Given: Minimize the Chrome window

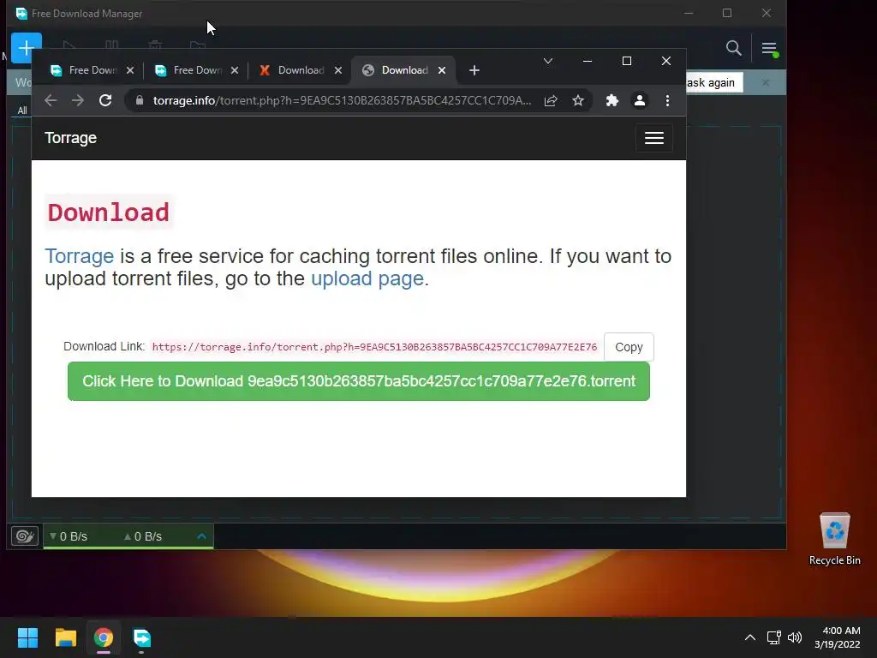Looking at the screenshot, I should 588,61.
